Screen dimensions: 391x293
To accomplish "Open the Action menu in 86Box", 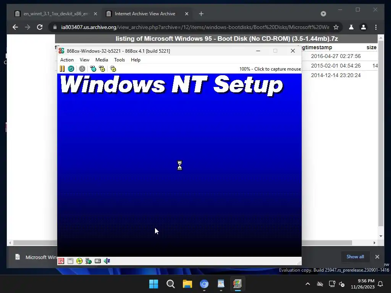I will tap(67, 60).
